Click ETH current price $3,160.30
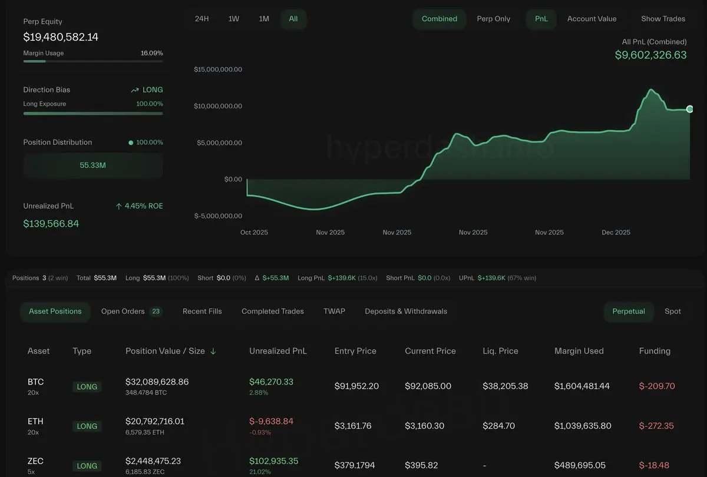The width and height of the screenshot is (707, 477). coord(425,426)
